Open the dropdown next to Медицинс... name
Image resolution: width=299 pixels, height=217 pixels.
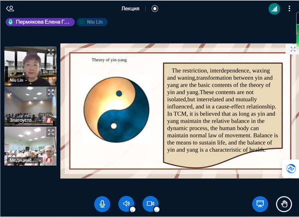point(39,160)
